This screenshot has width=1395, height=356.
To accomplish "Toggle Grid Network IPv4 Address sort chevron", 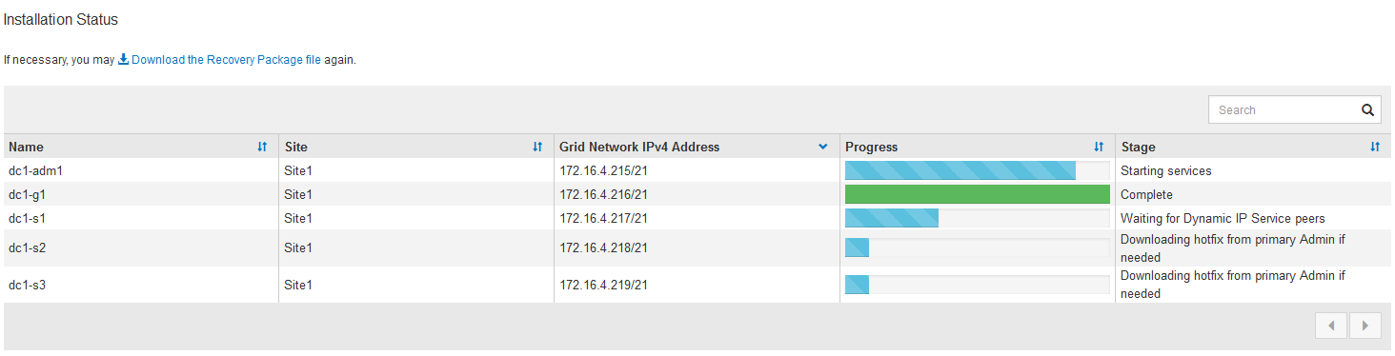I will (x=823, y=147).
